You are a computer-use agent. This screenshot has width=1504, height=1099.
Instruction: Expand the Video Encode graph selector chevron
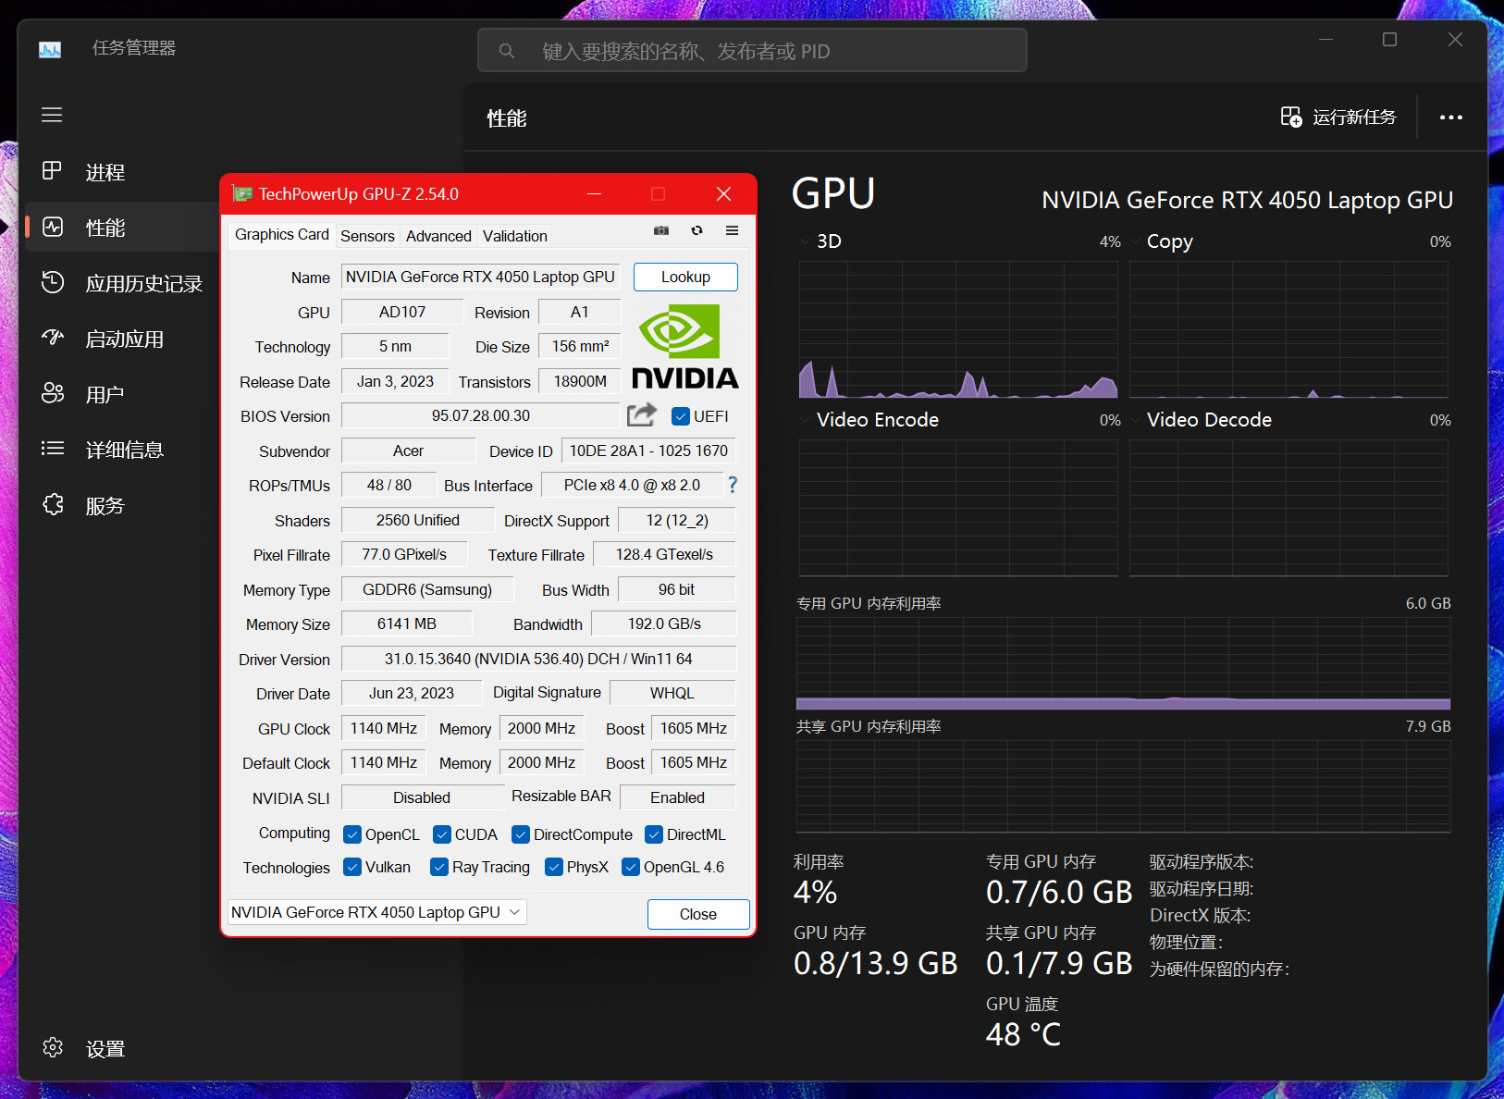pos(804,420)
